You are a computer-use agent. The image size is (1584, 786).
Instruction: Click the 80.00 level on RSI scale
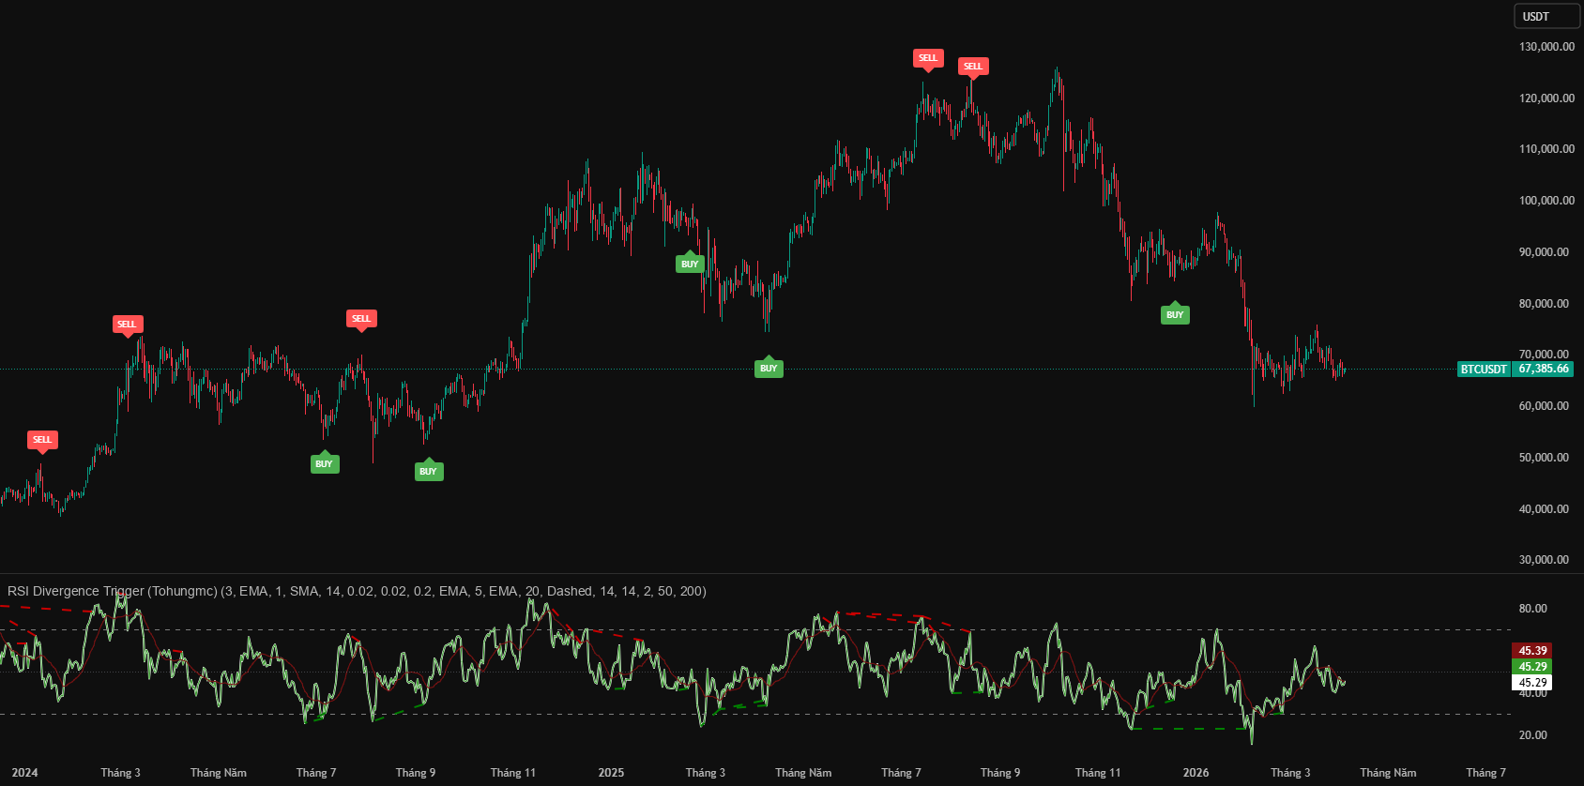(1532, 609)
